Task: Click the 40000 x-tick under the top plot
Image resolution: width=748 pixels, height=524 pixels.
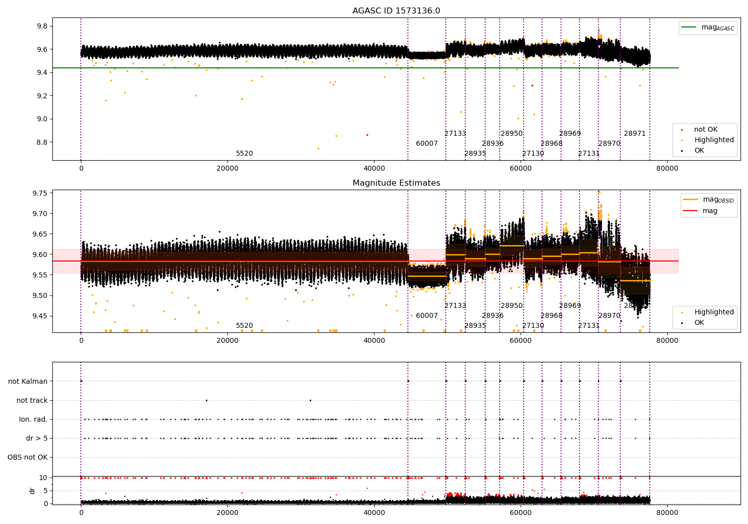Action: coord(374,169)
